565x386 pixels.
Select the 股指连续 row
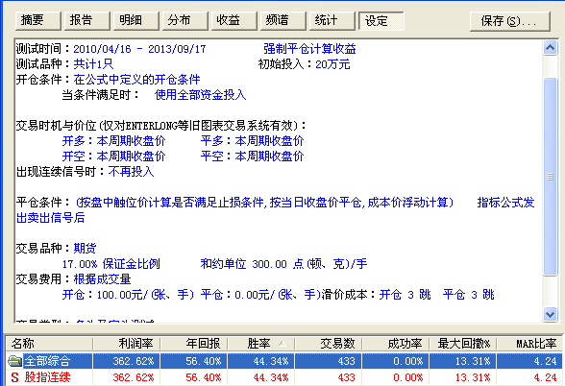pos(284,377)
